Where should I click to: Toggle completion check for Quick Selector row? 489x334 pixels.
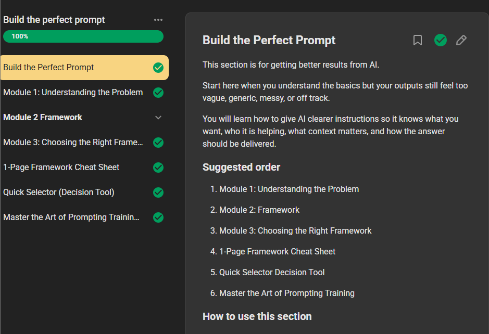click(158, 192)
